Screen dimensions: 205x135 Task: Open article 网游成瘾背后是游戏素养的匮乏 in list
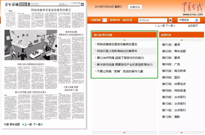click(117, 44)
